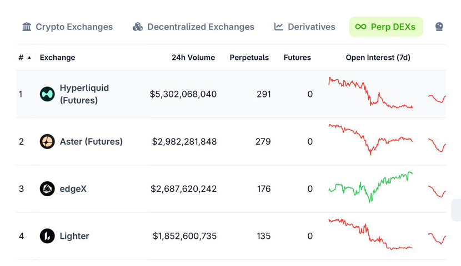Open the Aster (Futures) exchange link

coord(91,141)
